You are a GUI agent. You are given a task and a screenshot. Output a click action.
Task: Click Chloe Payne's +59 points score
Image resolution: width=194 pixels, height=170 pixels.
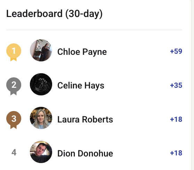(176, 51)
